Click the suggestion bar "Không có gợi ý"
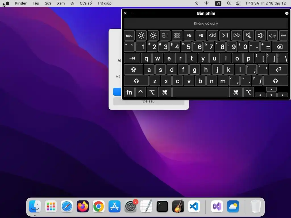291x218 pixels. (x=206, y=24)
